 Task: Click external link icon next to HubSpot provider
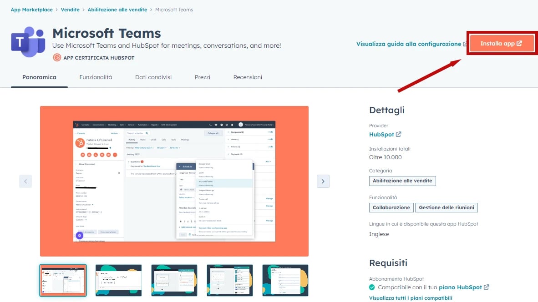pyautogui.click(x=399, y=135)
